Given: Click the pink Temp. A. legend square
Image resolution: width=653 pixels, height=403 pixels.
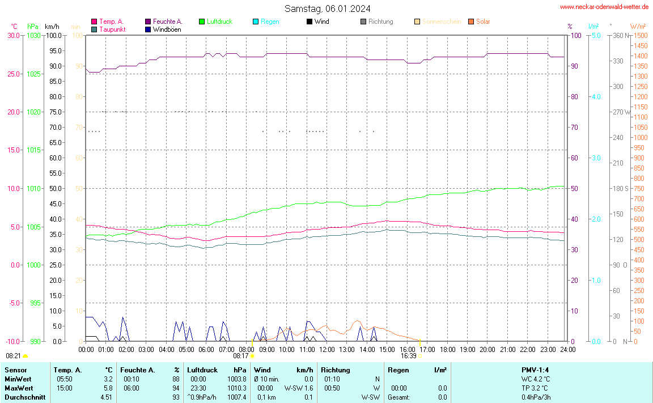Looking at the screenshot, I should coord(94,22).
